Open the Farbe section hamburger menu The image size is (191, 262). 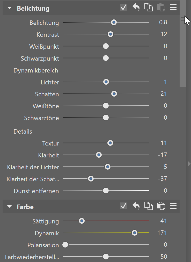[173, 206]
